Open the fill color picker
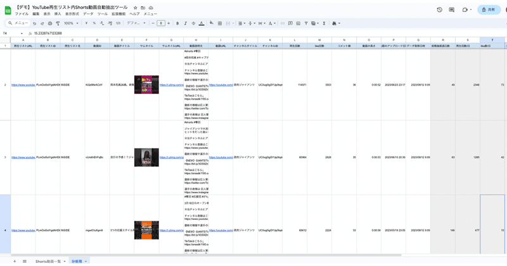 tap(212, 23)
